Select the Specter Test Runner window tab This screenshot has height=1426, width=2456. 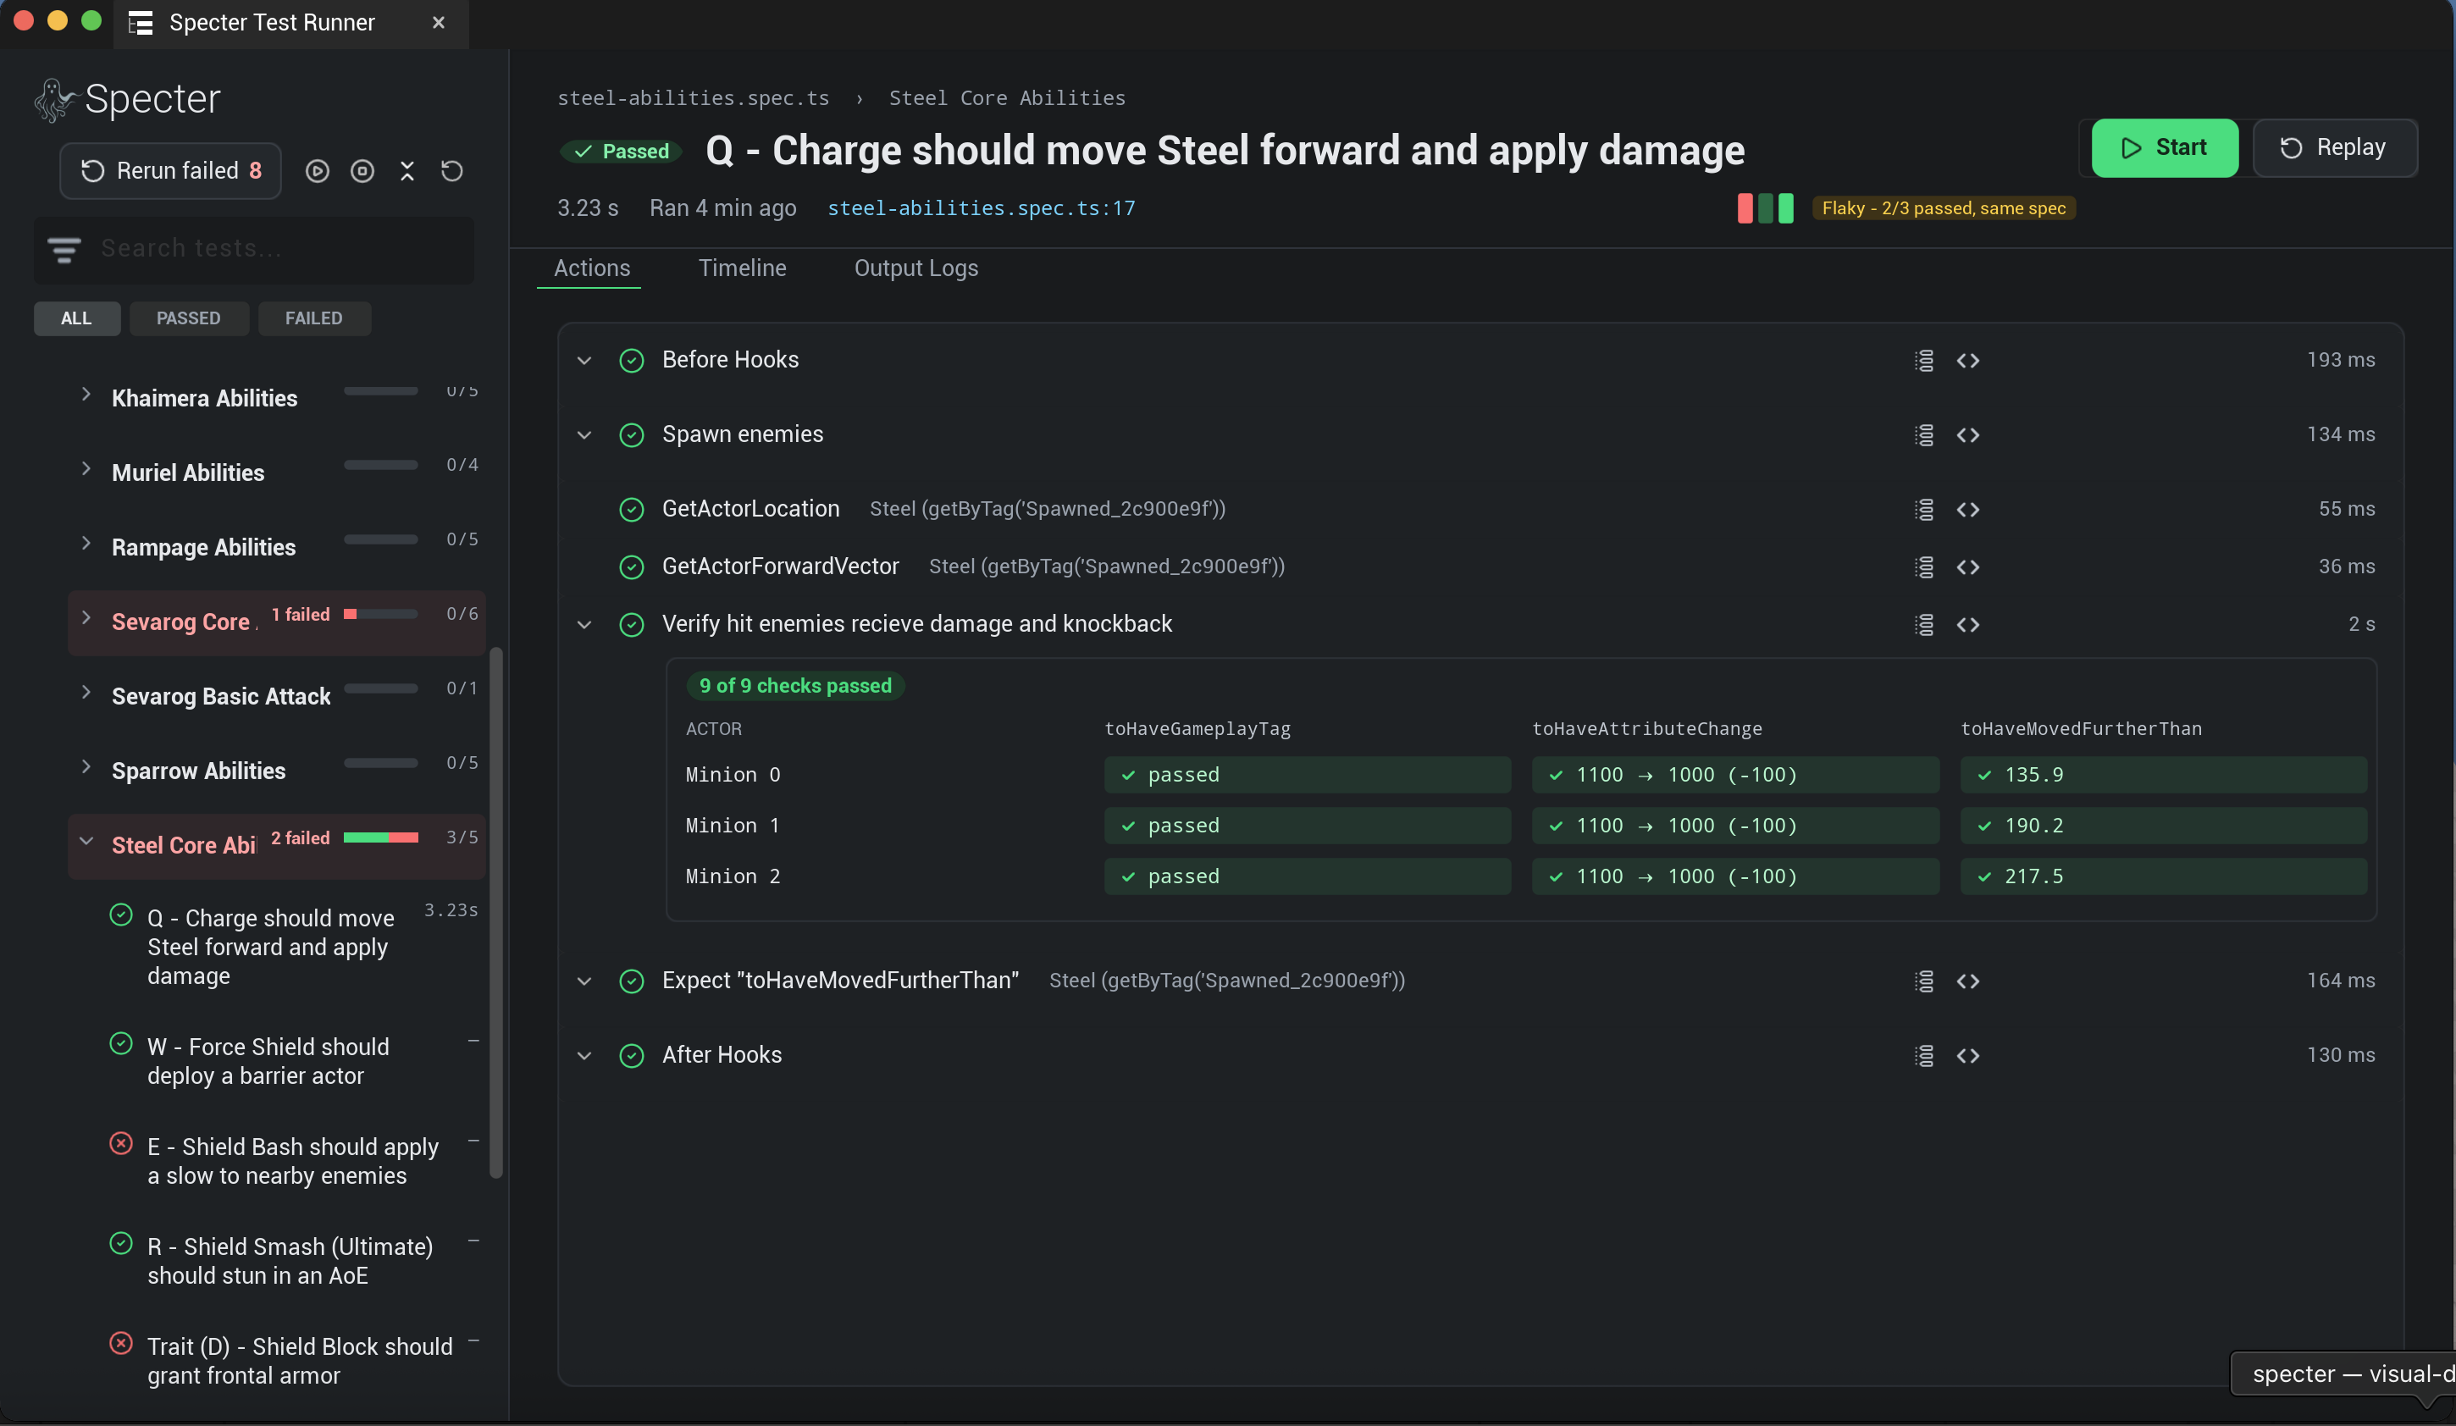click(290, 24)
